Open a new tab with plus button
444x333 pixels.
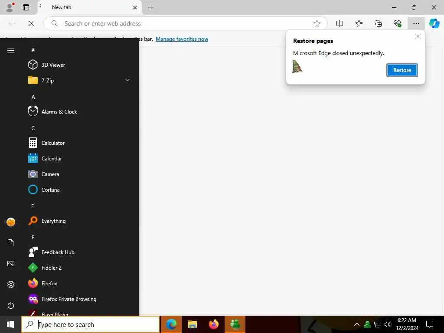point(151,7)
